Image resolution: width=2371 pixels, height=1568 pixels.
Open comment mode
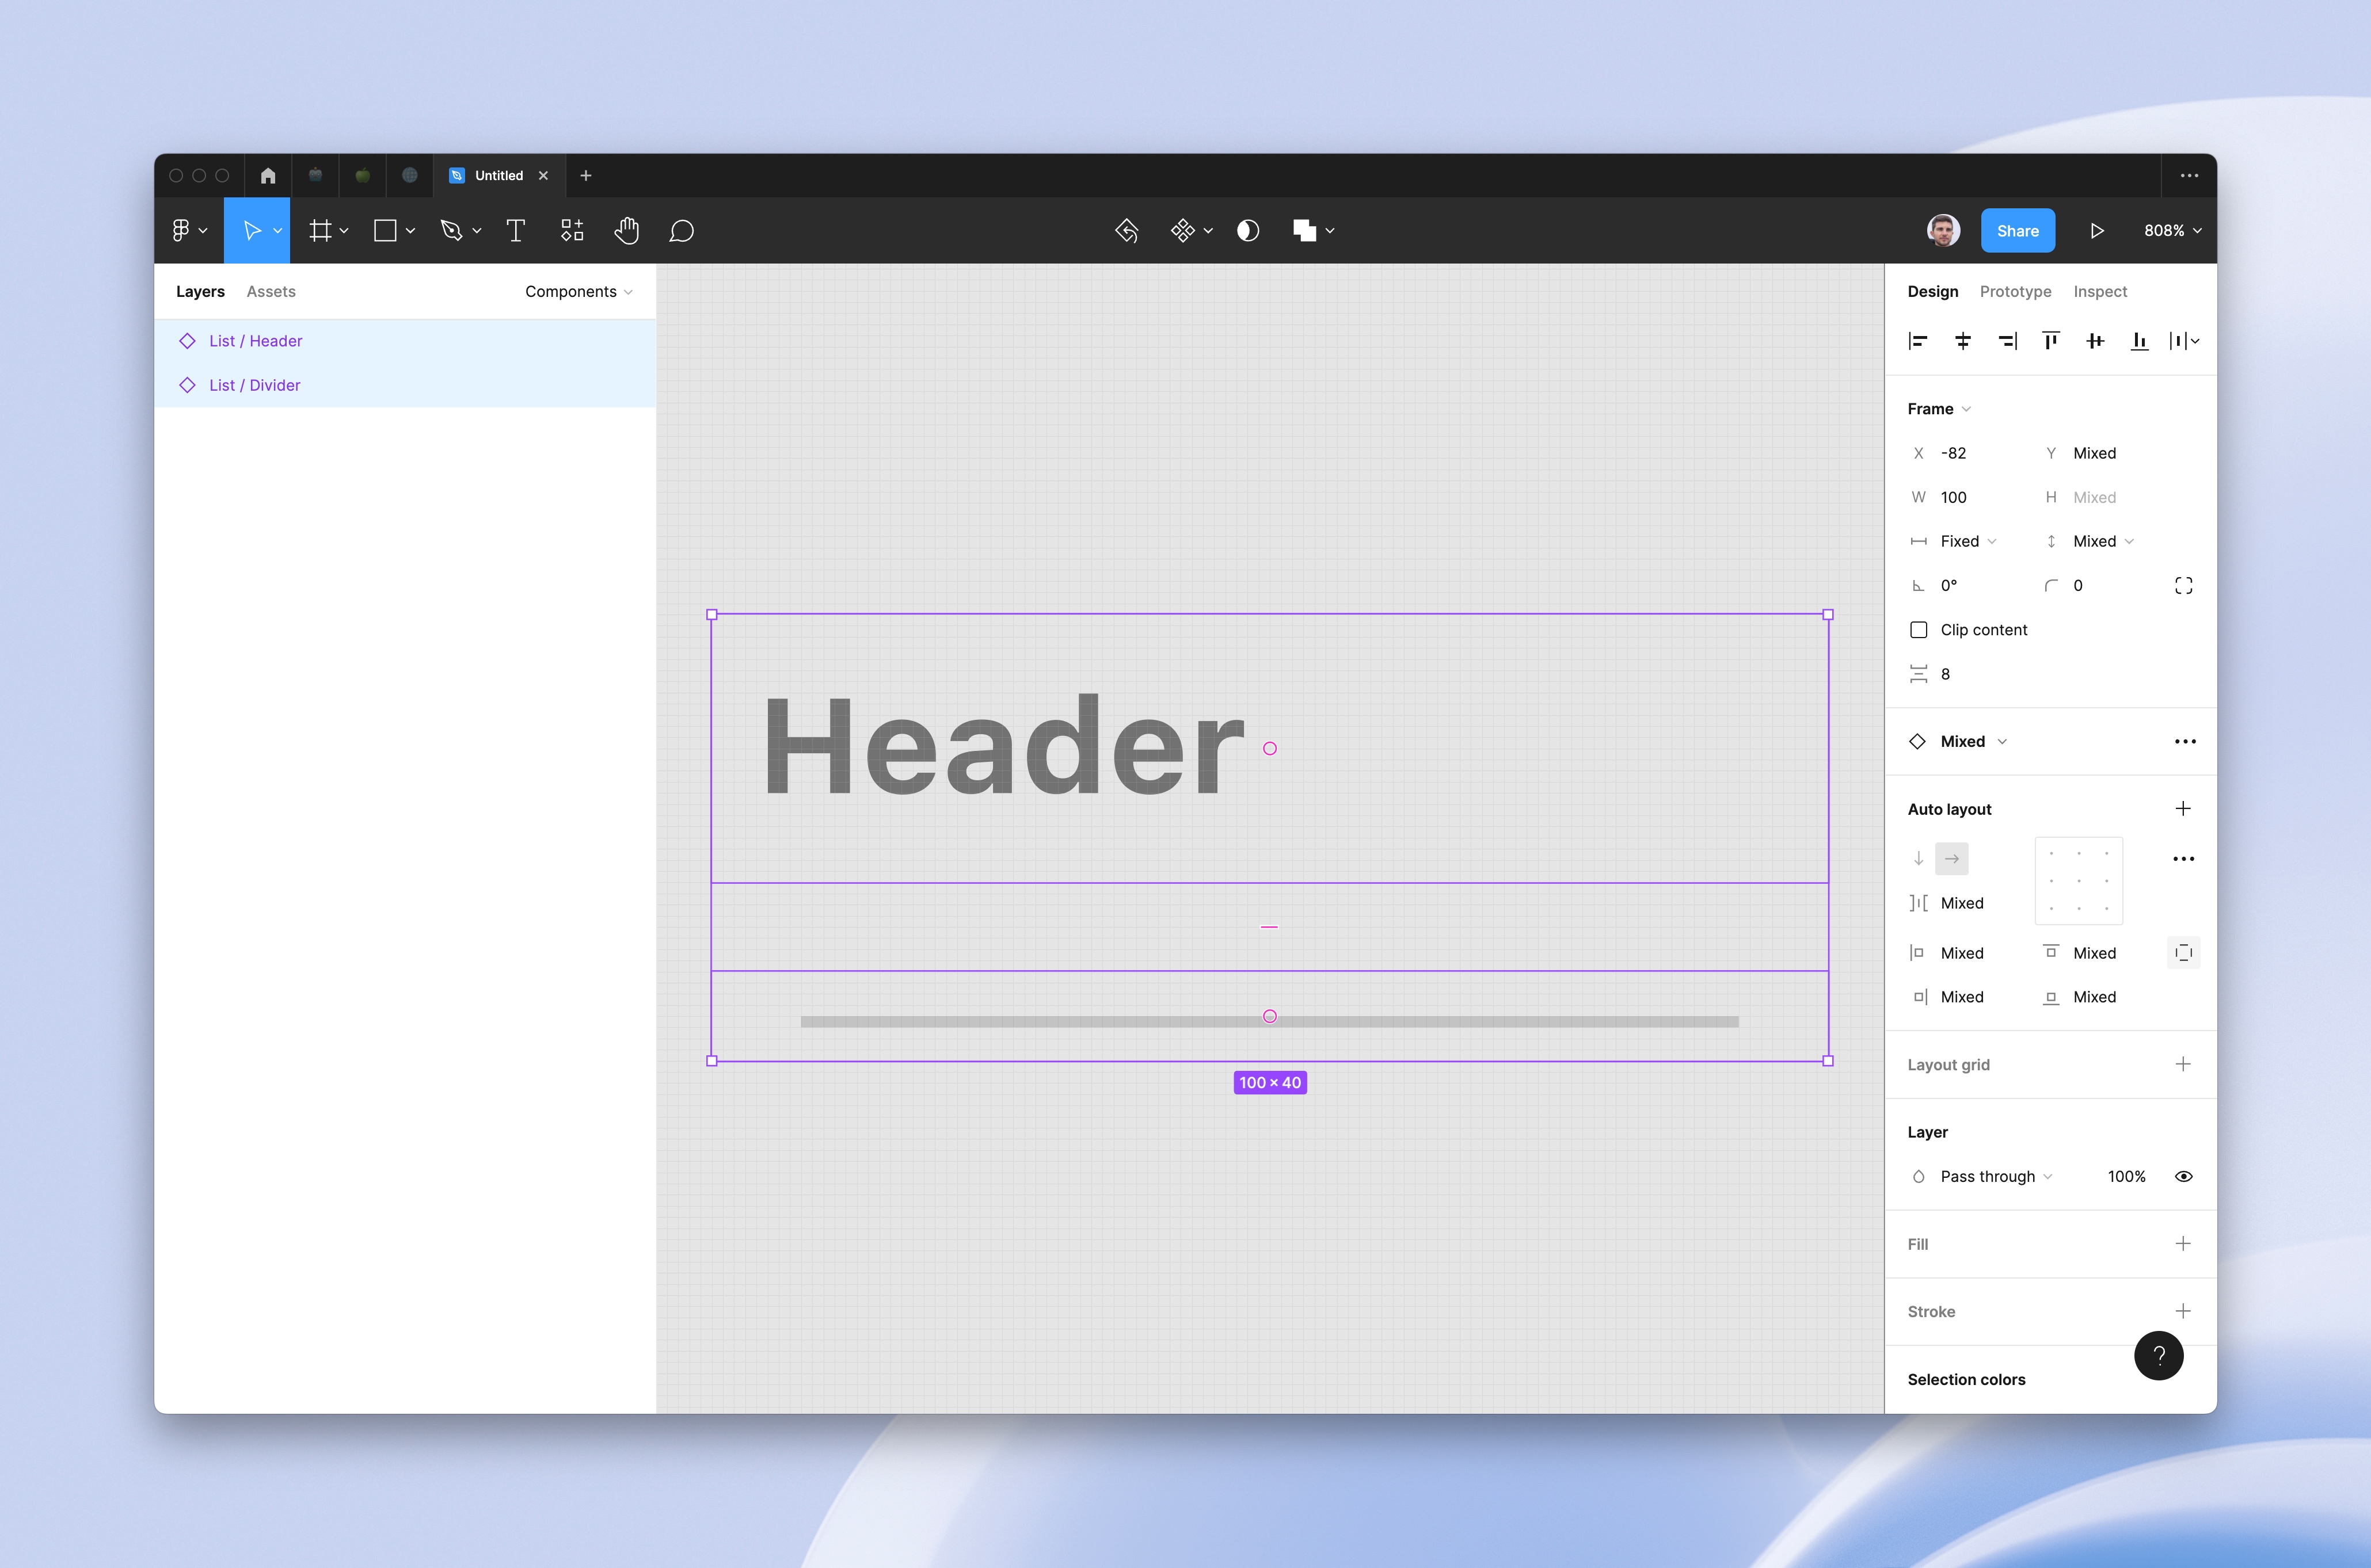(x=682, y=230)
